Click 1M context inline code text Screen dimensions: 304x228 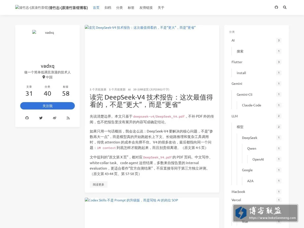(106, 148)
